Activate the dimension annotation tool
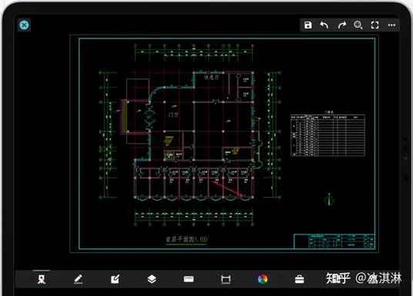 tap(226, 279)
